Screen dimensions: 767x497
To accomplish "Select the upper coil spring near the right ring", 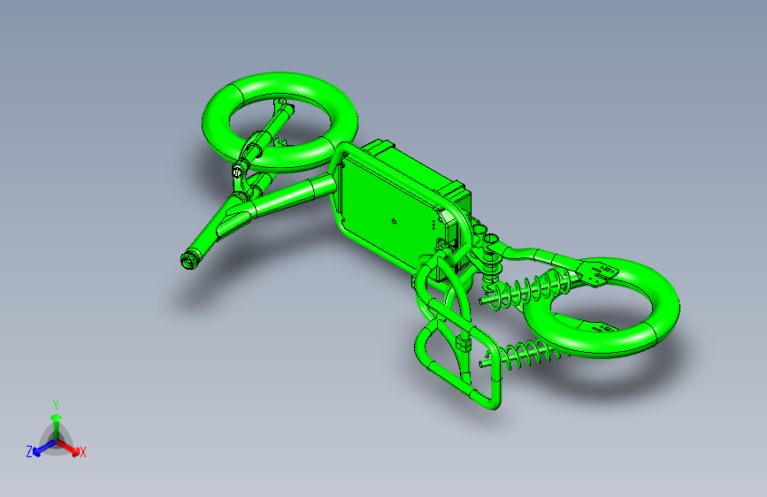I will point(531,290).
